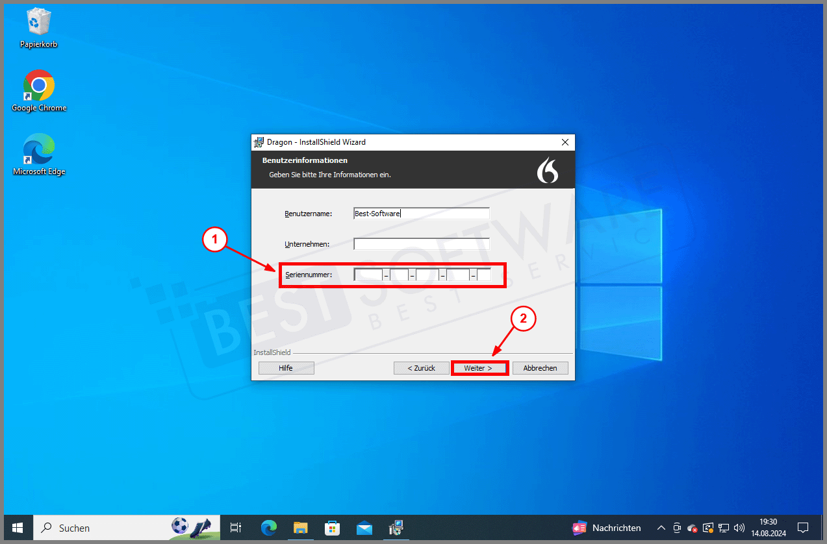Open Microsoft Store from the taskbar
Viewport: 827px width, 544px height.
coord(332,528)
